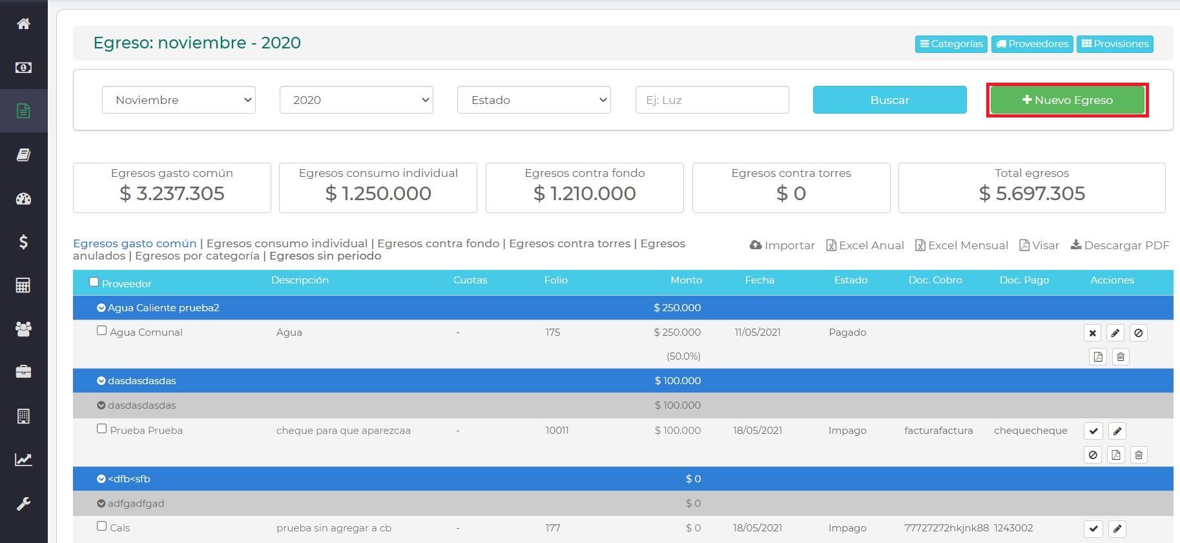Open the 2020 year dropdown

coord(356,100)
